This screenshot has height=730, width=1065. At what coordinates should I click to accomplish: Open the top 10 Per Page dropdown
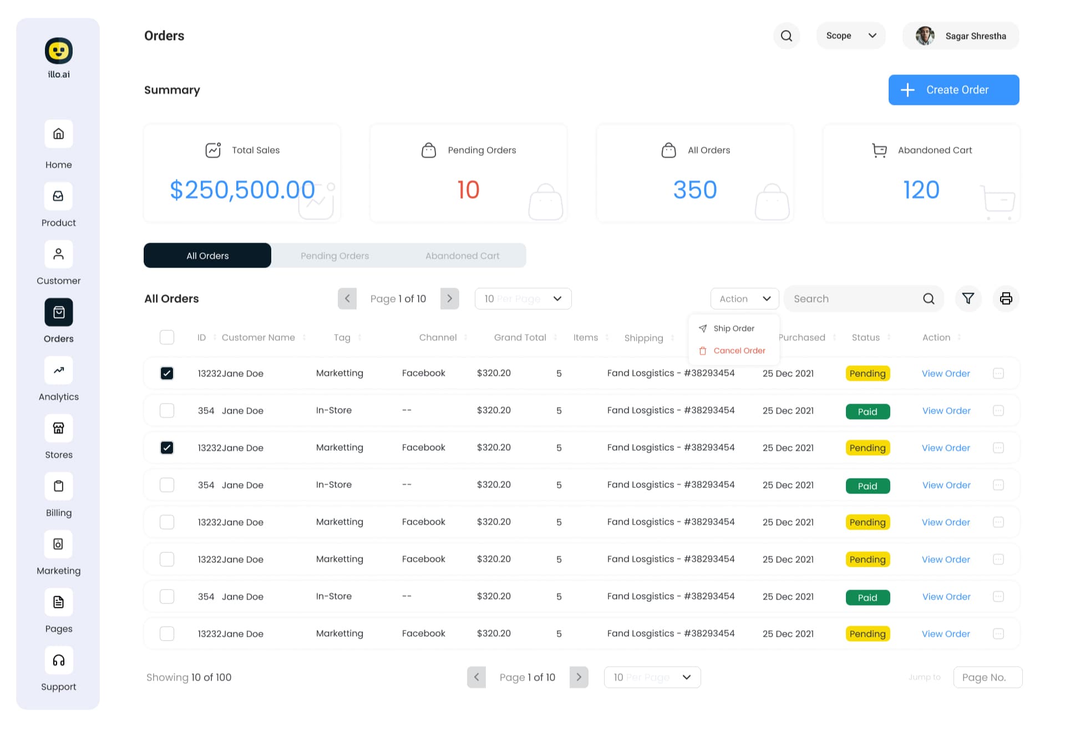click(523, 299)
